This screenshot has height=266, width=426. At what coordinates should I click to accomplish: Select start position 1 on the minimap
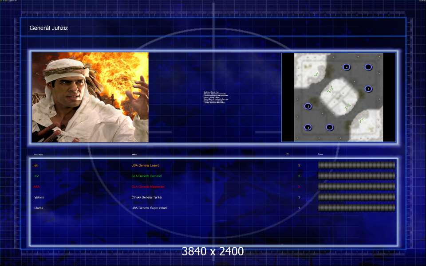pos(330,127)
